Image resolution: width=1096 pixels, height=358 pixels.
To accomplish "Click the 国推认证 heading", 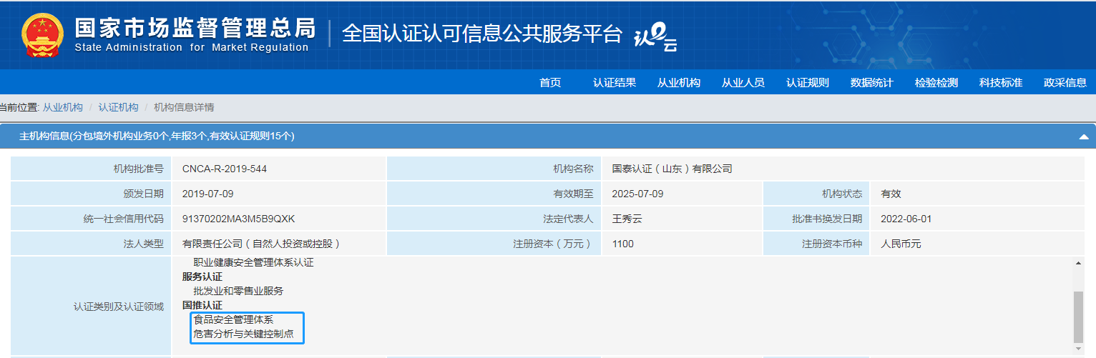I will 202,305.
